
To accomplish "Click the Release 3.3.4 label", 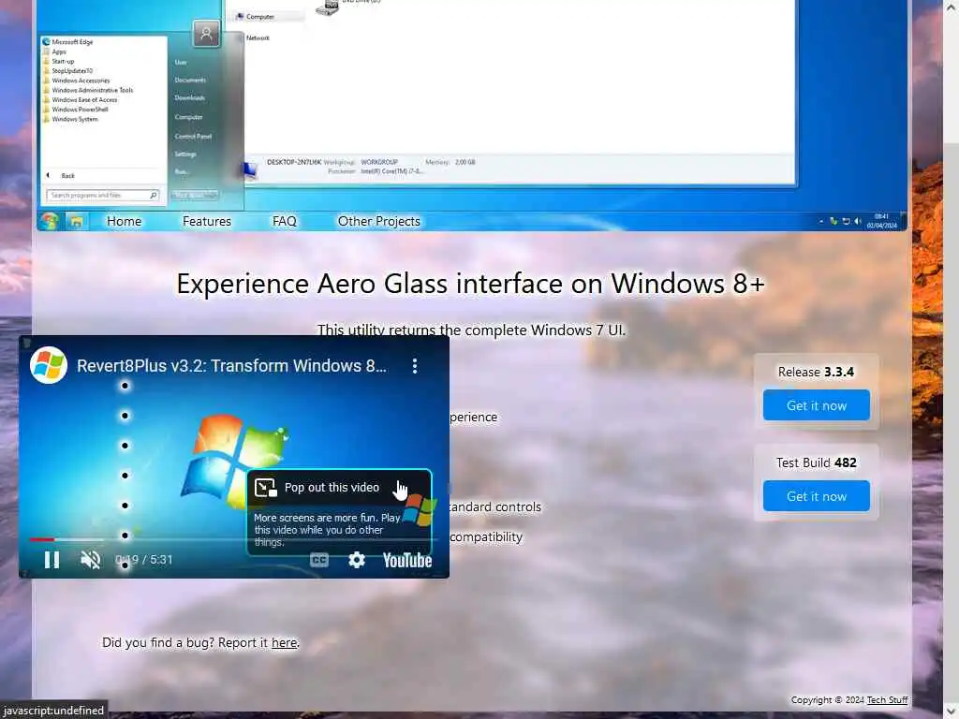I will click(816, 372).
